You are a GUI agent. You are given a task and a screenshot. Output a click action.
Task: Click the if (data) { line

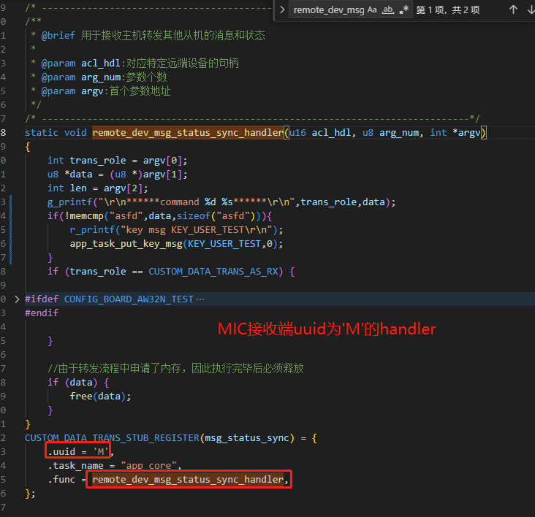(x=78, y=383)
